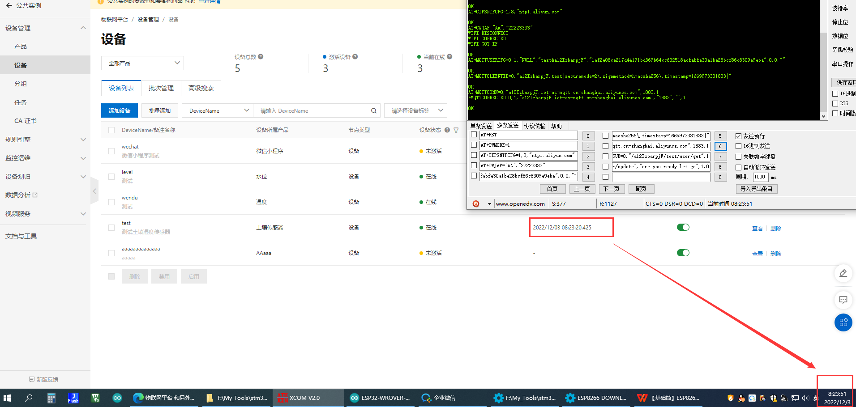856x407 pixels.
Task: Expand the 视频服务 sidebar section
Action: pos(83,214)
